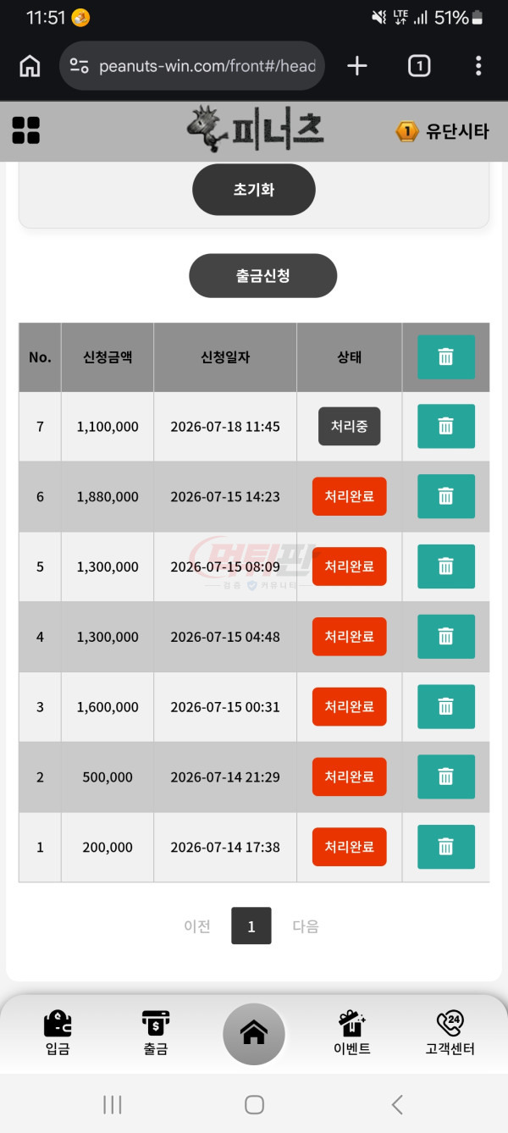Screen dimensions: 508x1133
Task: Open the 이벤트 events section
Action: pos(352,1034)
